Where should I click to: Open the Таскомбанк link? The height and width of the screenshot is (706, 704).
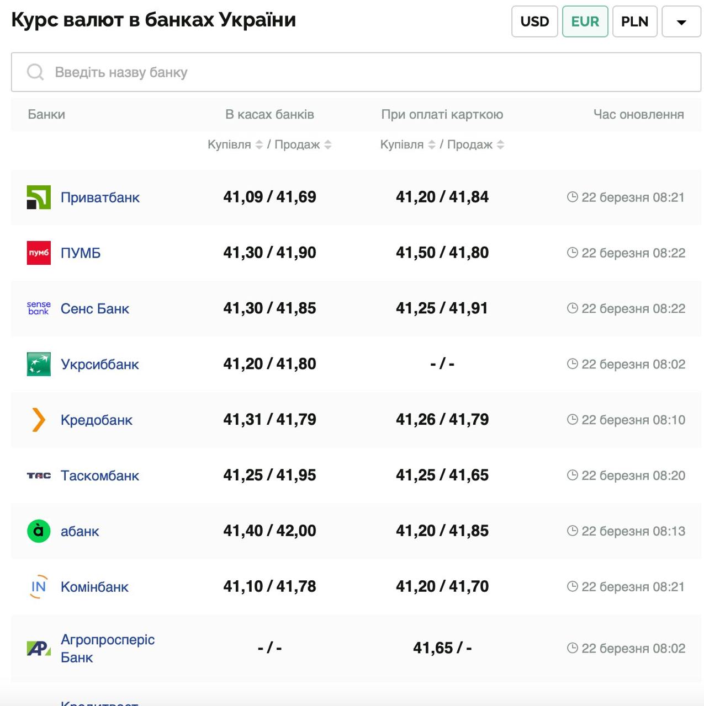(x=100, y=475)
